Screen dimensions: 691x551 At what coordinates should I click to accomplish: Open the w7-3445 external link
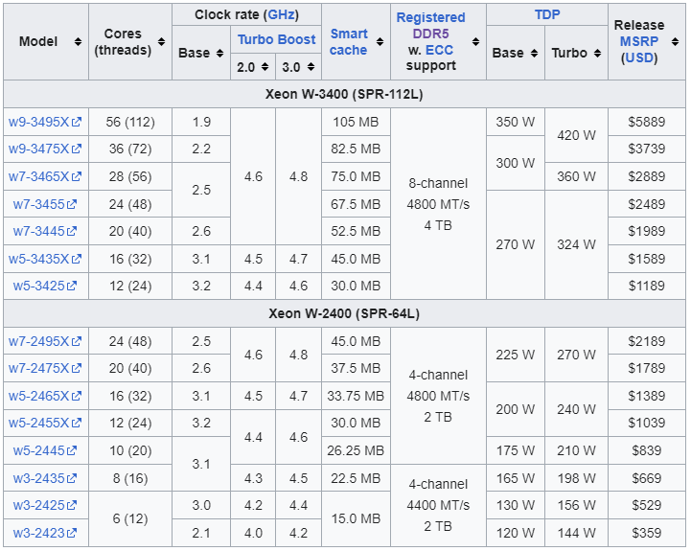44,232
